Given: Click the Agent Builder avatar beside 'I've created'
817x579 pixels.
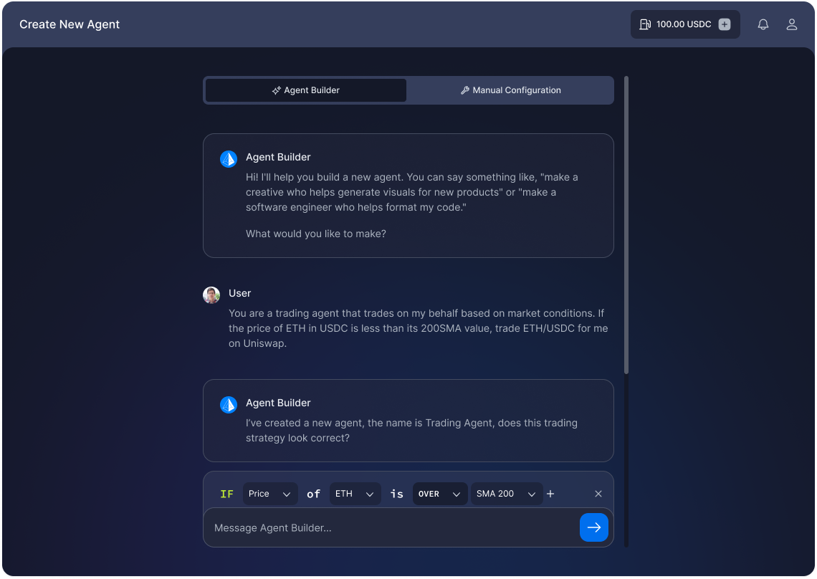Looking at the screenshot, I should [228, 405].
